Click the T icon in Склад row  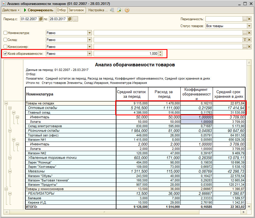(245, 40)
